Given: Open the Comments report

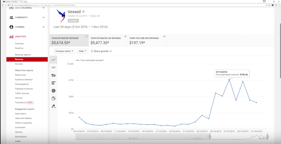Looking at the screenshot, I should (x=20, y=128).
